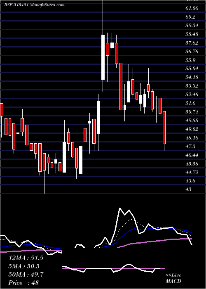Click the 43.8 price axis label

tap(190, 181)
